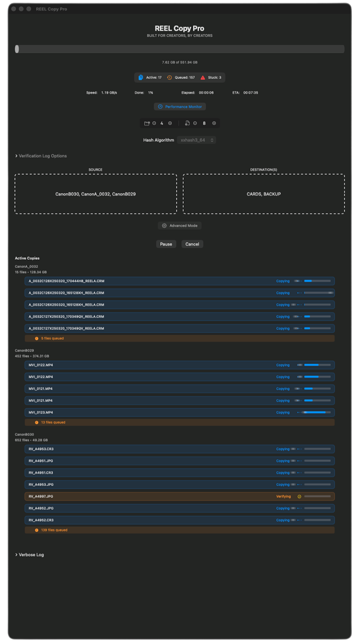Image resolution: width=356 pixels, height=643 pixels.
Task: Click the ETA 00:07:35 readout
Action: [245, 92]
